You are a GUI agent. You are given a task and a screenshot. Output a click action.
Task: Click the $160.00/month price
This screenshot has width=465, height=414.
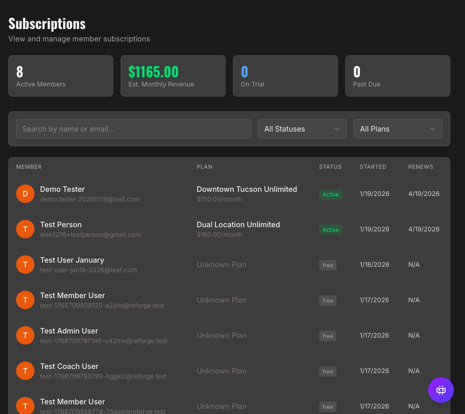(220, 235)
